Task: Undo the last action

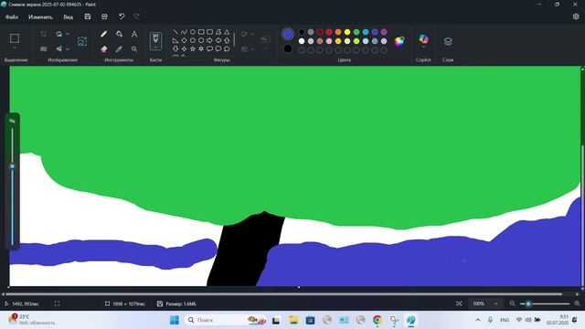Action: 122,16
